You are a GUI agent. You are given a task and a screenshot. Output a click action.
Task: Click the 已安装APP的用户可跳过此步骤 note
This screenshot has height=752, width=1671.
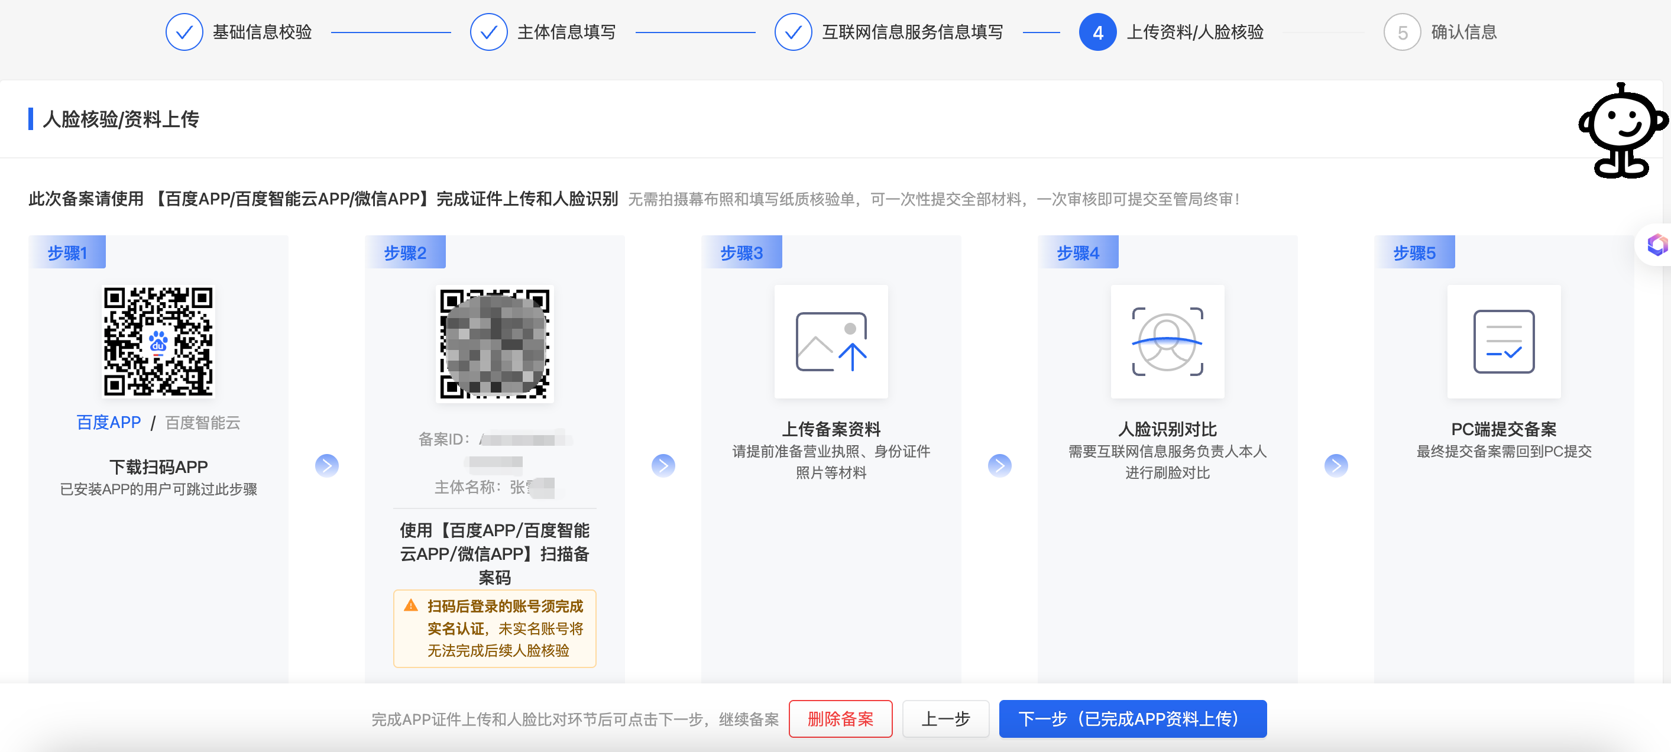(x=158, y=488)
